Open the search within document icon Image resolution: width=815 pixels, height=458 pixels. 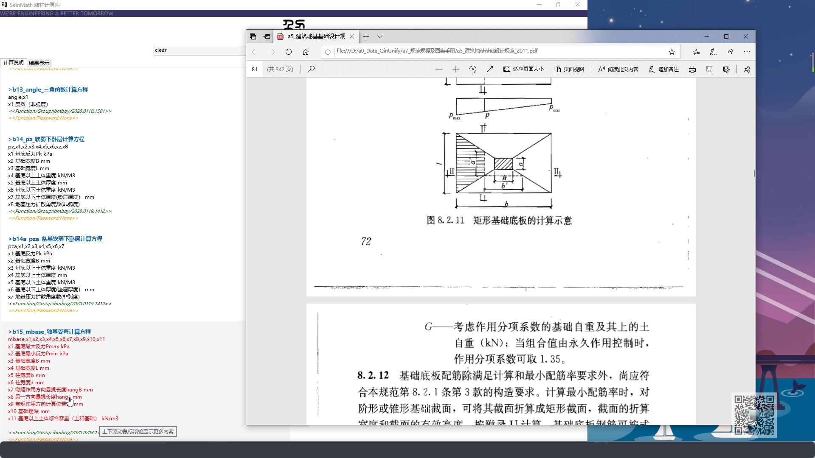311,69
